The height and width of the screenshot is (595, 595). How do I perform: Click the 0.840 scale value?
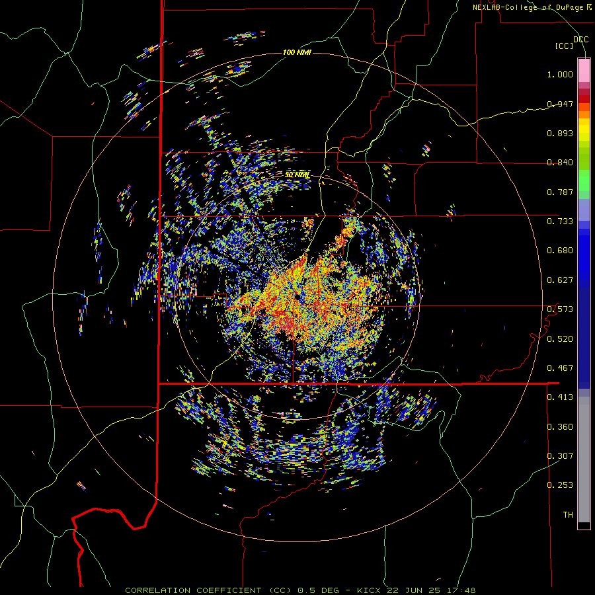point(560,163)
